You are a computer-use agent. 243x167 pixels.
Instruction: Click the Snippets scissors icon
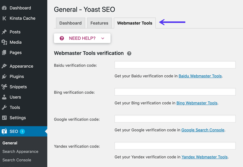[4, 87]
